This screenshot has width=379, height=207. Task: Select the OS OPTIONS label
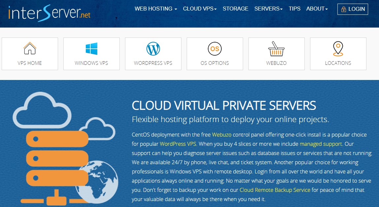point(215,63)
